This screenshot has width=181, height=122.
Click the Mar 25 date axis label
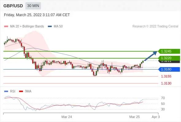[x=134, y=117]
